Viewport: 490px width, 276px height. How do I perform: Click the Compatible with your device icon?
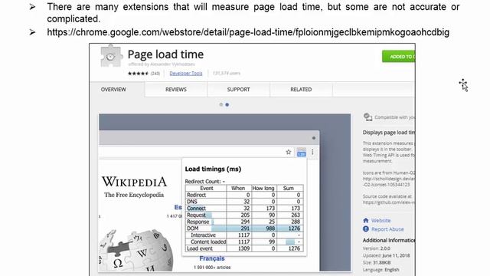pyautogui.click(x=367, y=117)
